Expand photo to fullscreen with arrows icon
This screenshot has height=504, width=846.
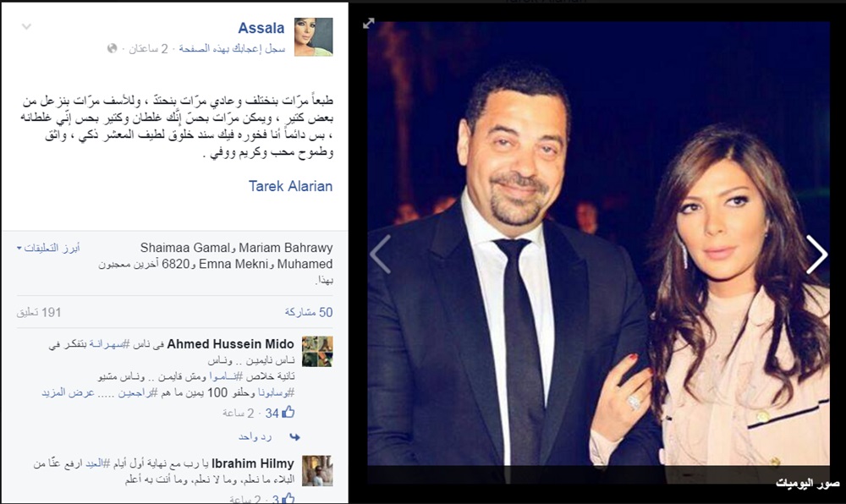pos(369,24)
